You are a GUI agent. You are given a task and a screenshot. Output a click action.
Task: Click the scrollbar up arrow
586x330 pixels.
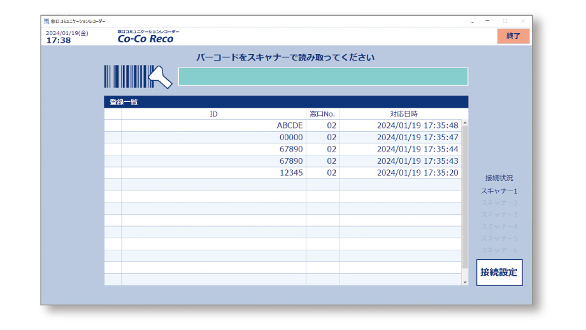[464, 124]
